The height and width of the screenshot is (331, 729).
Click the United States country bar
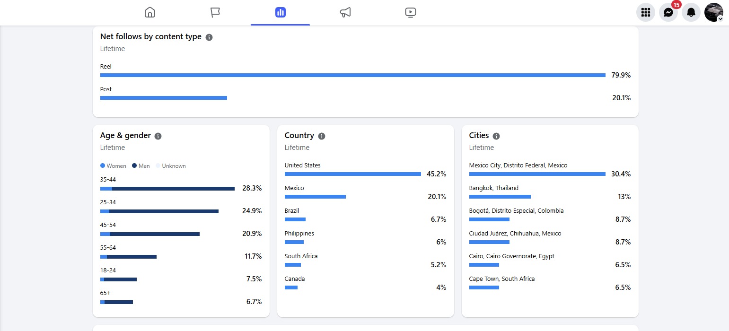(352, 174)
